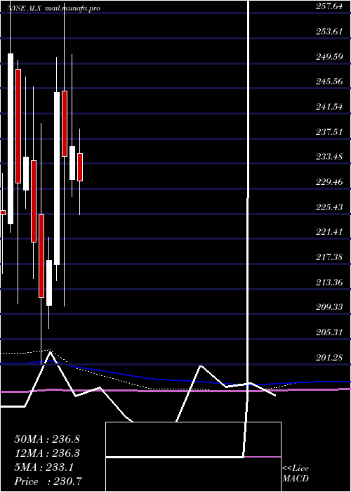Click the Live MACD label

pyautogui.click(x=296, y=474)
